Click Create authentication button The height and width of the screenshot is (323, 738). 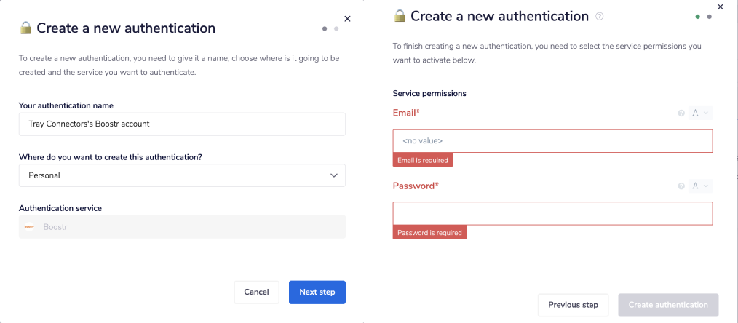coord(668,305)
